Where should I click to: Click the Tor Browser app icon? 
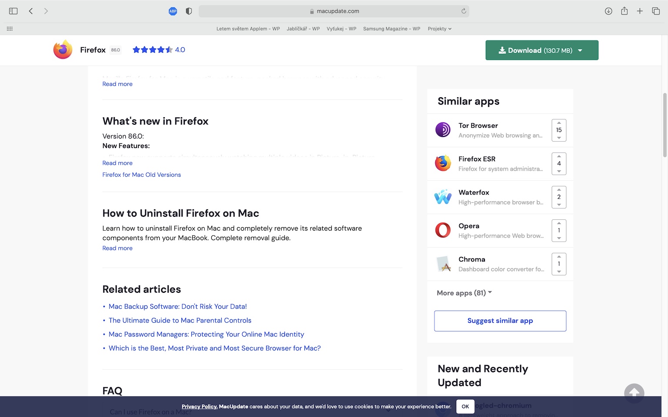tap(443, 130)
